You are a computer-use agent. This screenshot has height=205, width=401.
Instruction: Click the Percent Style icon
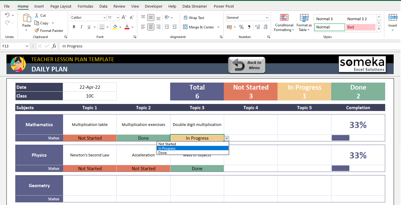pyautogui.click(x=241, y=27)
